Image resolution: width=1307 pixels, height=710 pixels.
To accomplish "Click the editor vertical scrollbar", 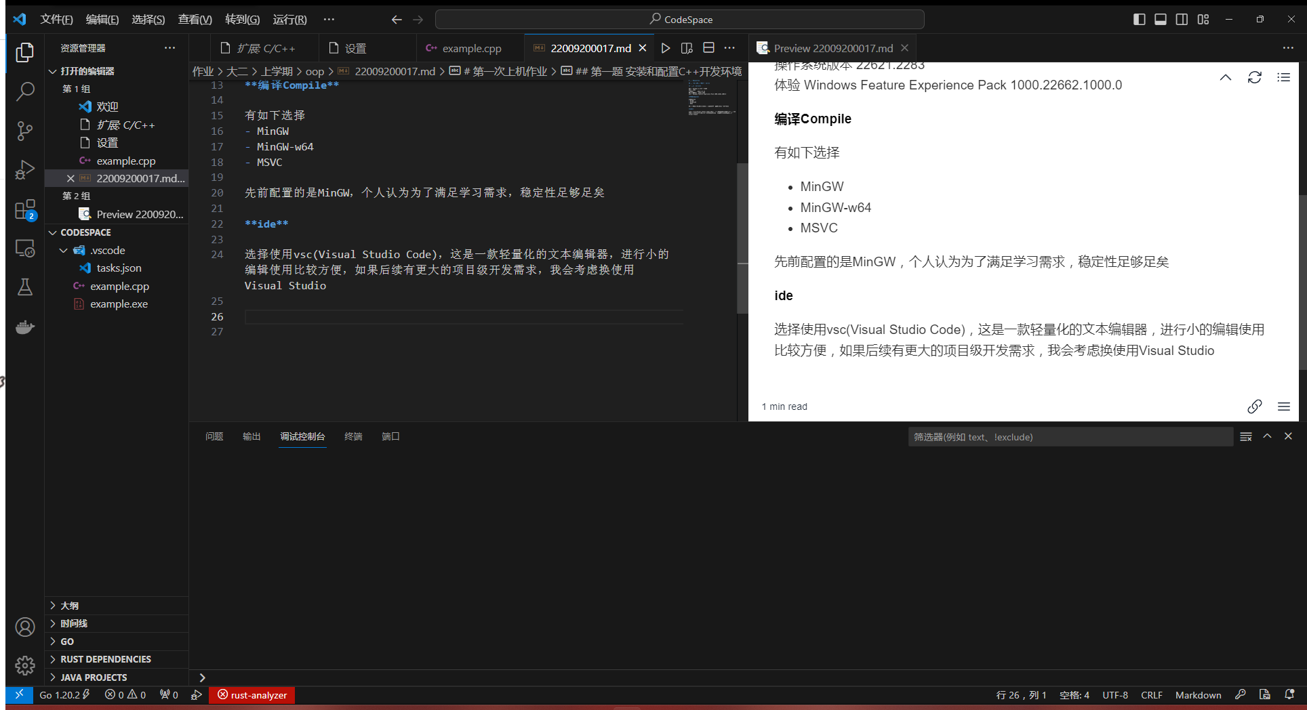I will tap(742, 237).
